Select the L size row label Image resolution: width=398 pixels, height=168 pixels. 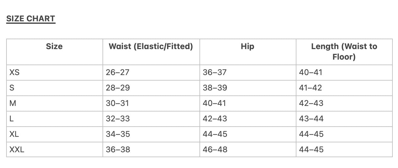[x=12, y=119]
